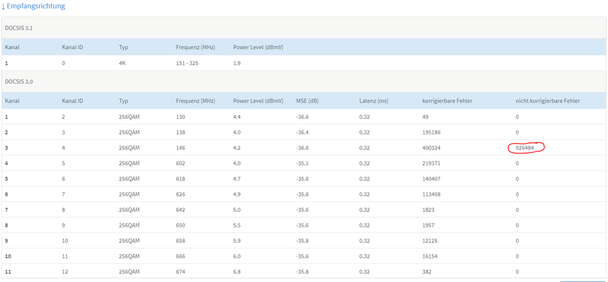This screenshot has width=608, height=282.
Task: Click the 666 MHz frequency cell
Action: pyautogui.click(x=180, y=256)
